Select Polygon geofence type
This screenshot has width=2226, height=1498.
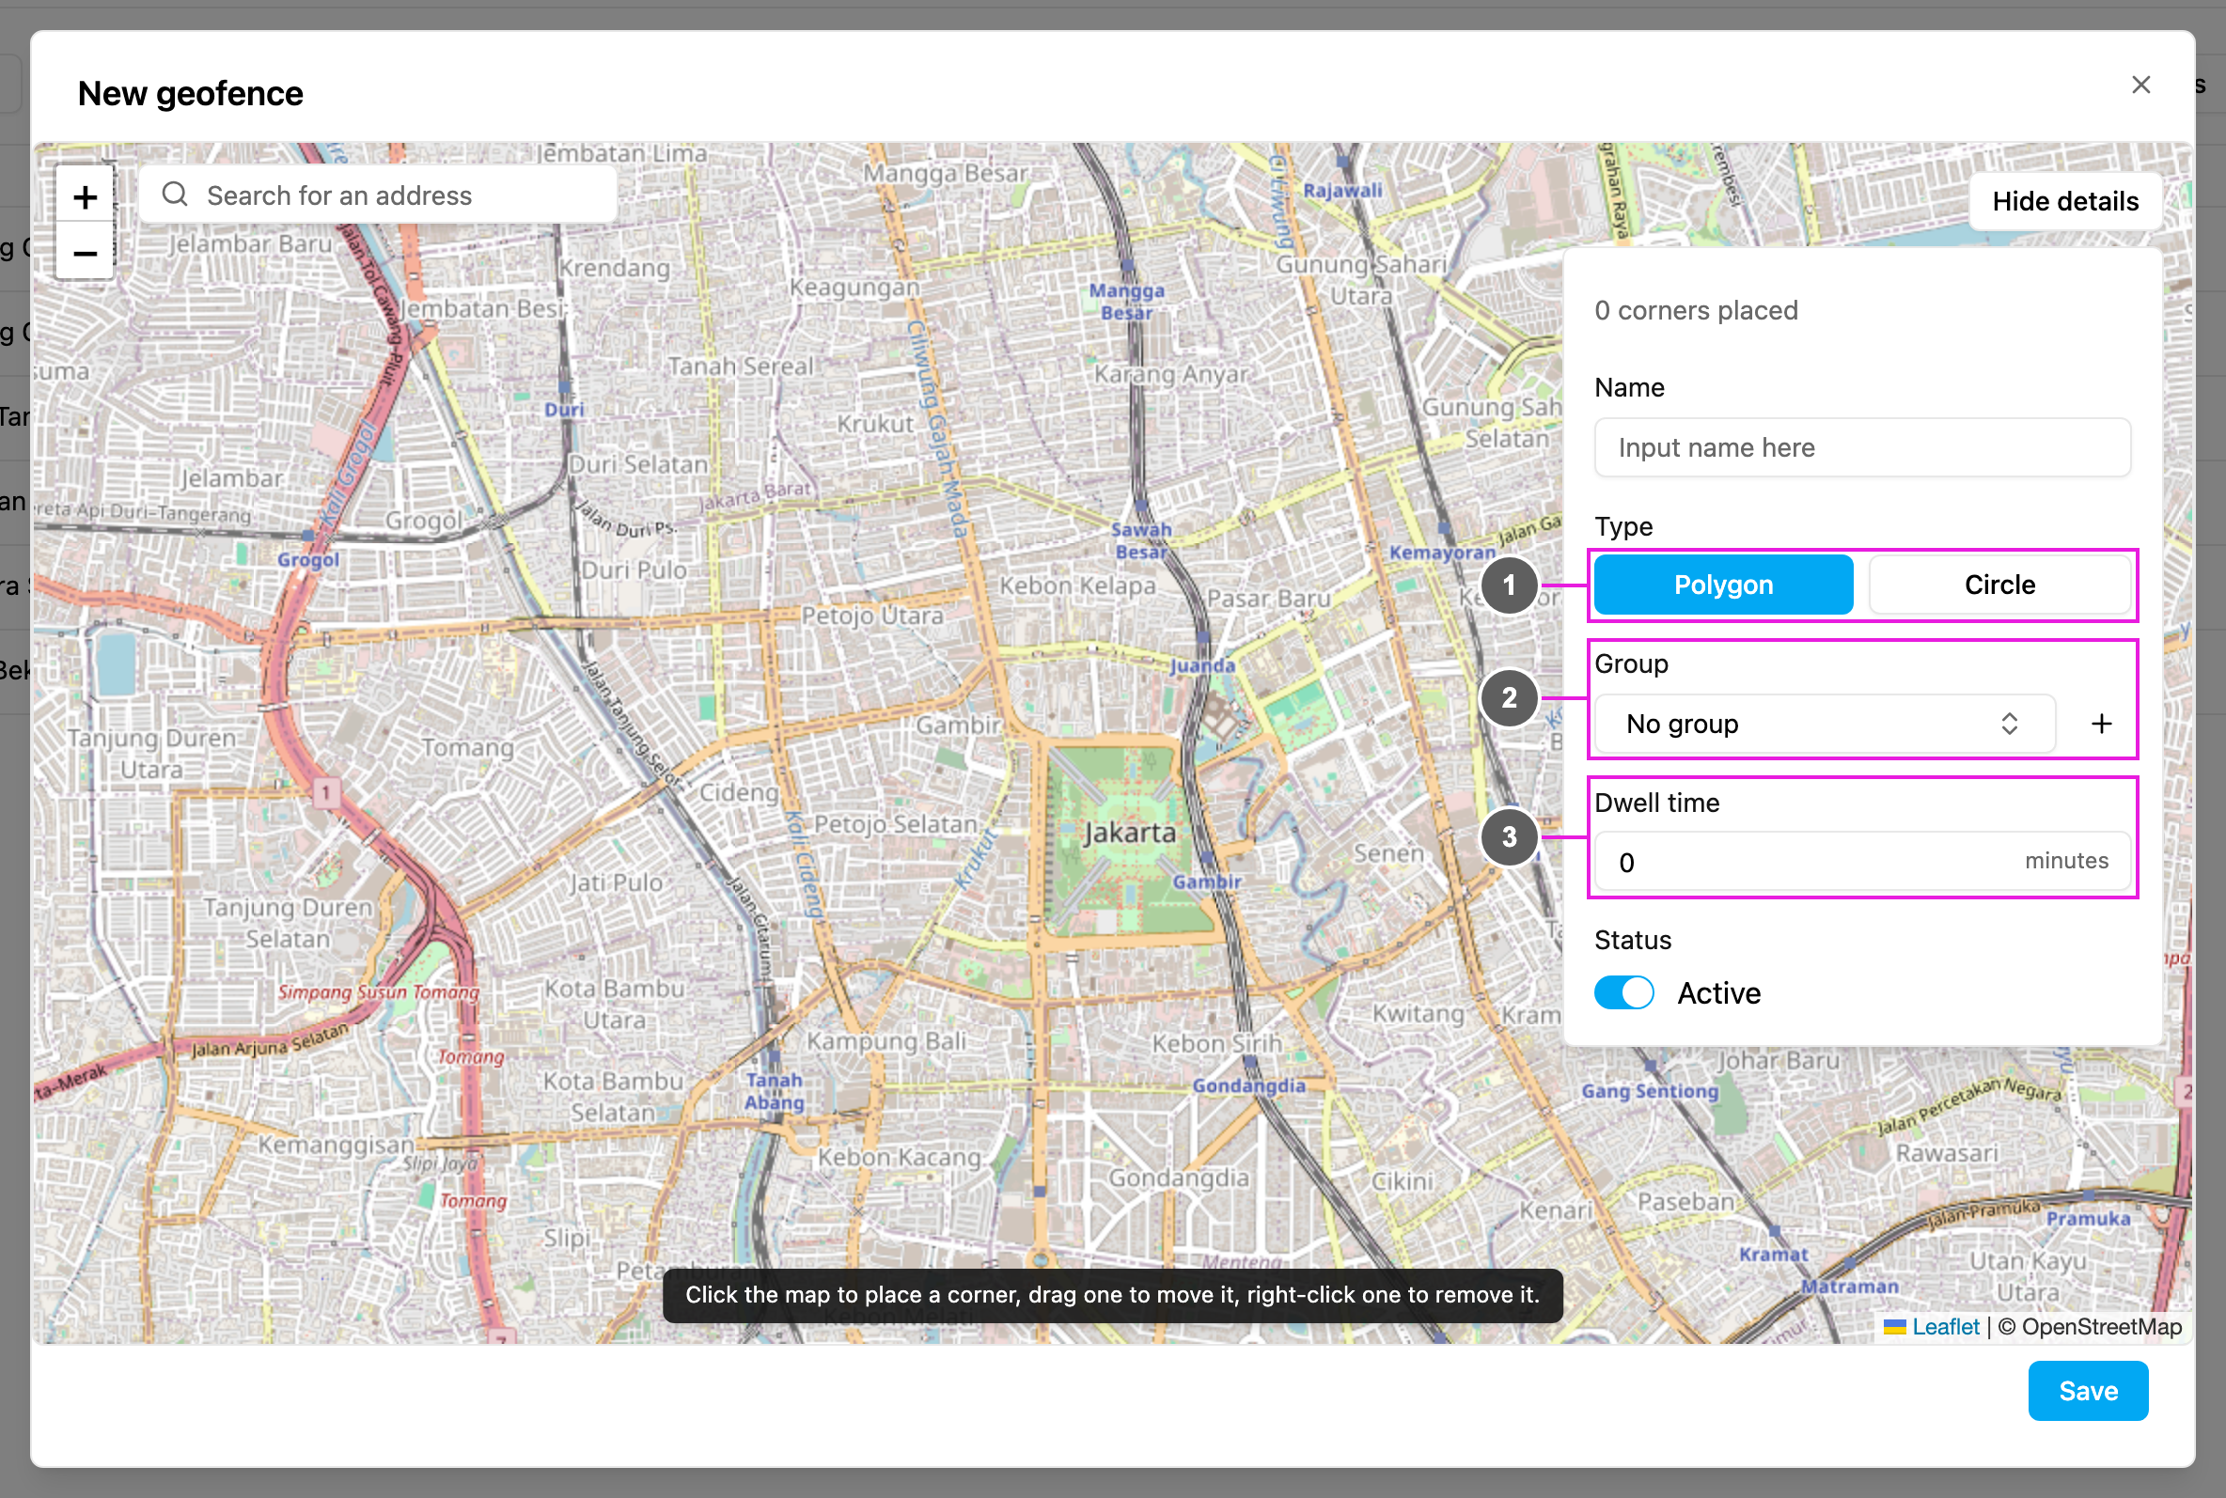tap(1722, 585)
